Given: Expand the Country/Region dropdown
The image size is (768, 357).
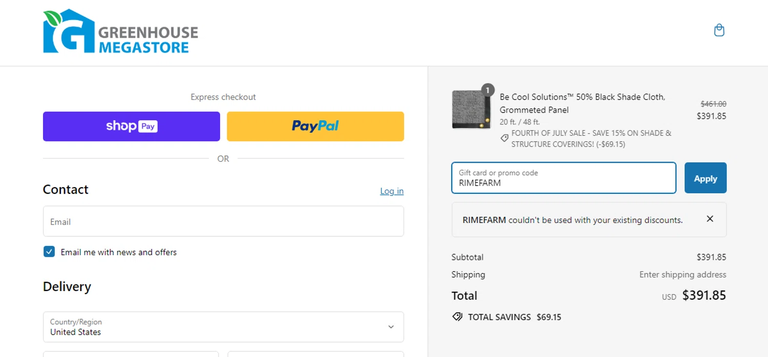Looking at the screenshot, I should click(x=223, y=327).
